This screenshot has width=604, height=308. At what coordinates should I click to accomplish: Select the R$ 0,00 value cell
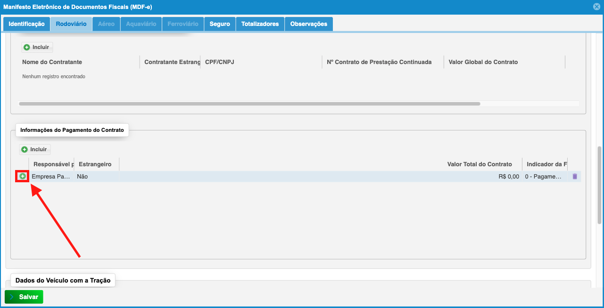508,177
